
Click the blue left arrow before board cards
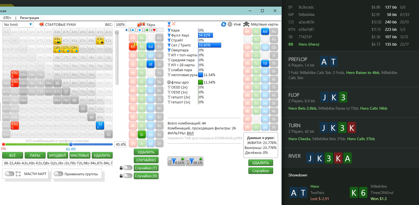click(126, 30)
